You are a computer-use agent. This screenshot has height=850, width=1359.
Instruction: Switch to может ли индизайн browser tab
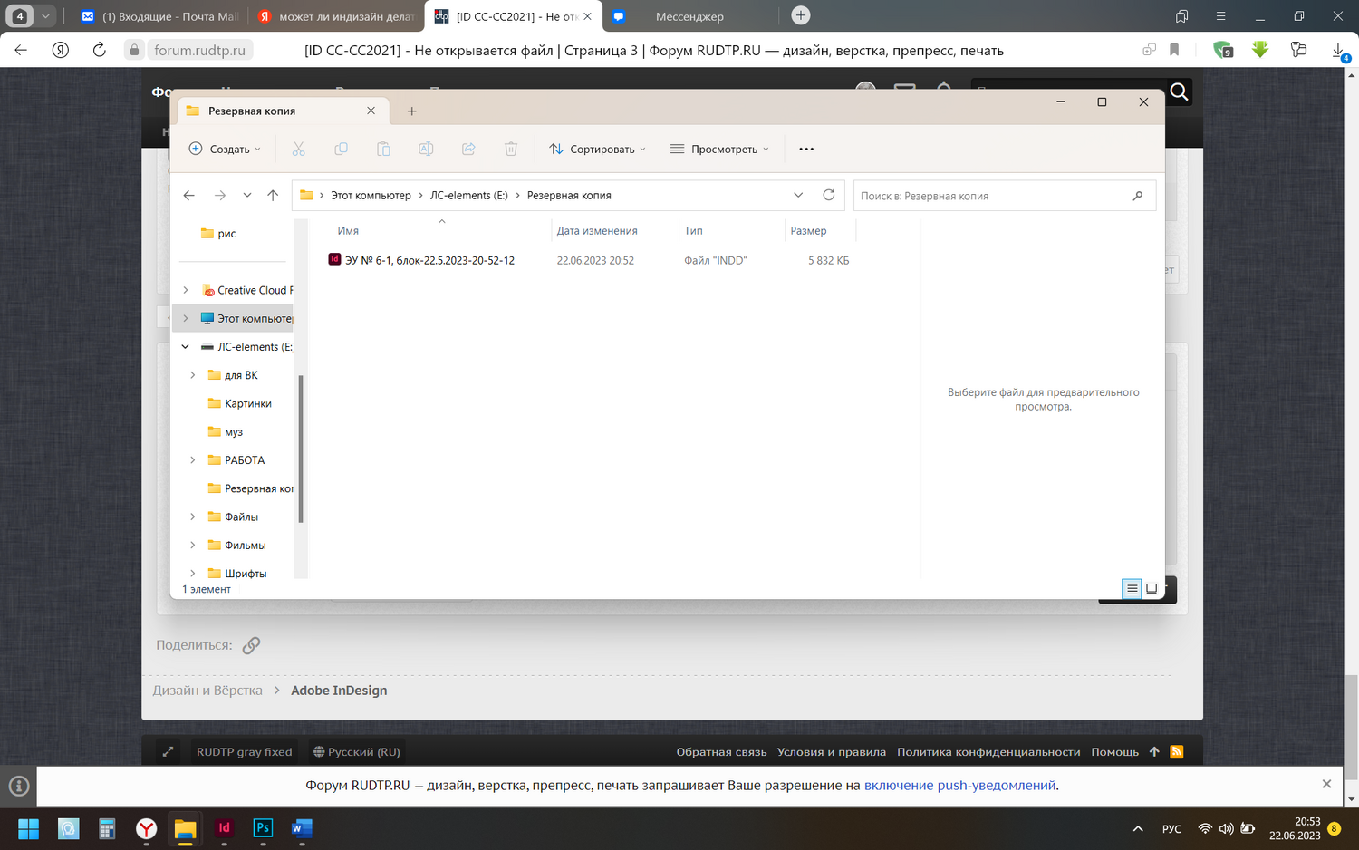(x=336, y=16)
